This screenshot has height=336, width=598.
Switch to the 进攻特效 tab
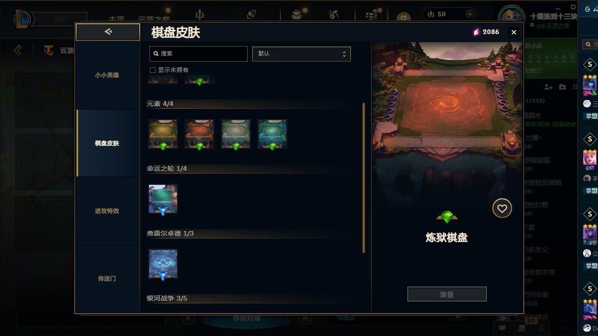[107, 211]
